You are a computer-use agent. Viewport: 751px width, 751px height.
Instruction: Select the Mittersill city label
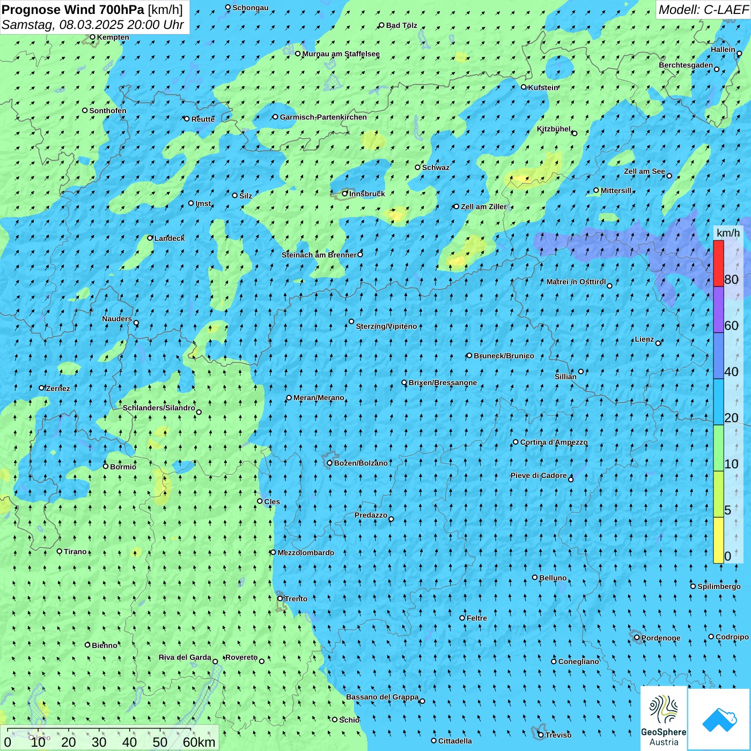click(x=616, y=190)
